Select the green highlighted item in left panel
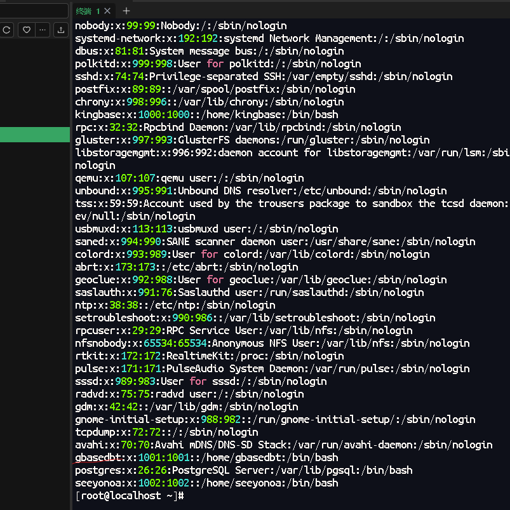The height and width of the screenshot is (510, 510). point(35,135)
